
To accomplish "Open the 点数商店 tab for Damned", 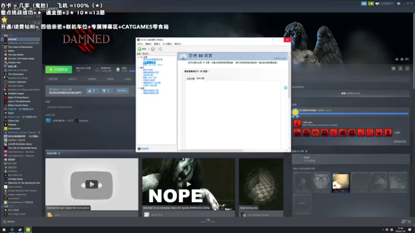I will [92, 79].
